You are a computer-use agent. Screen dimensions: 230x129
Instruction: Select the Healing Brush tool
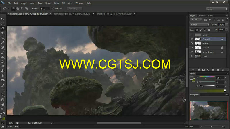(3, 48)
